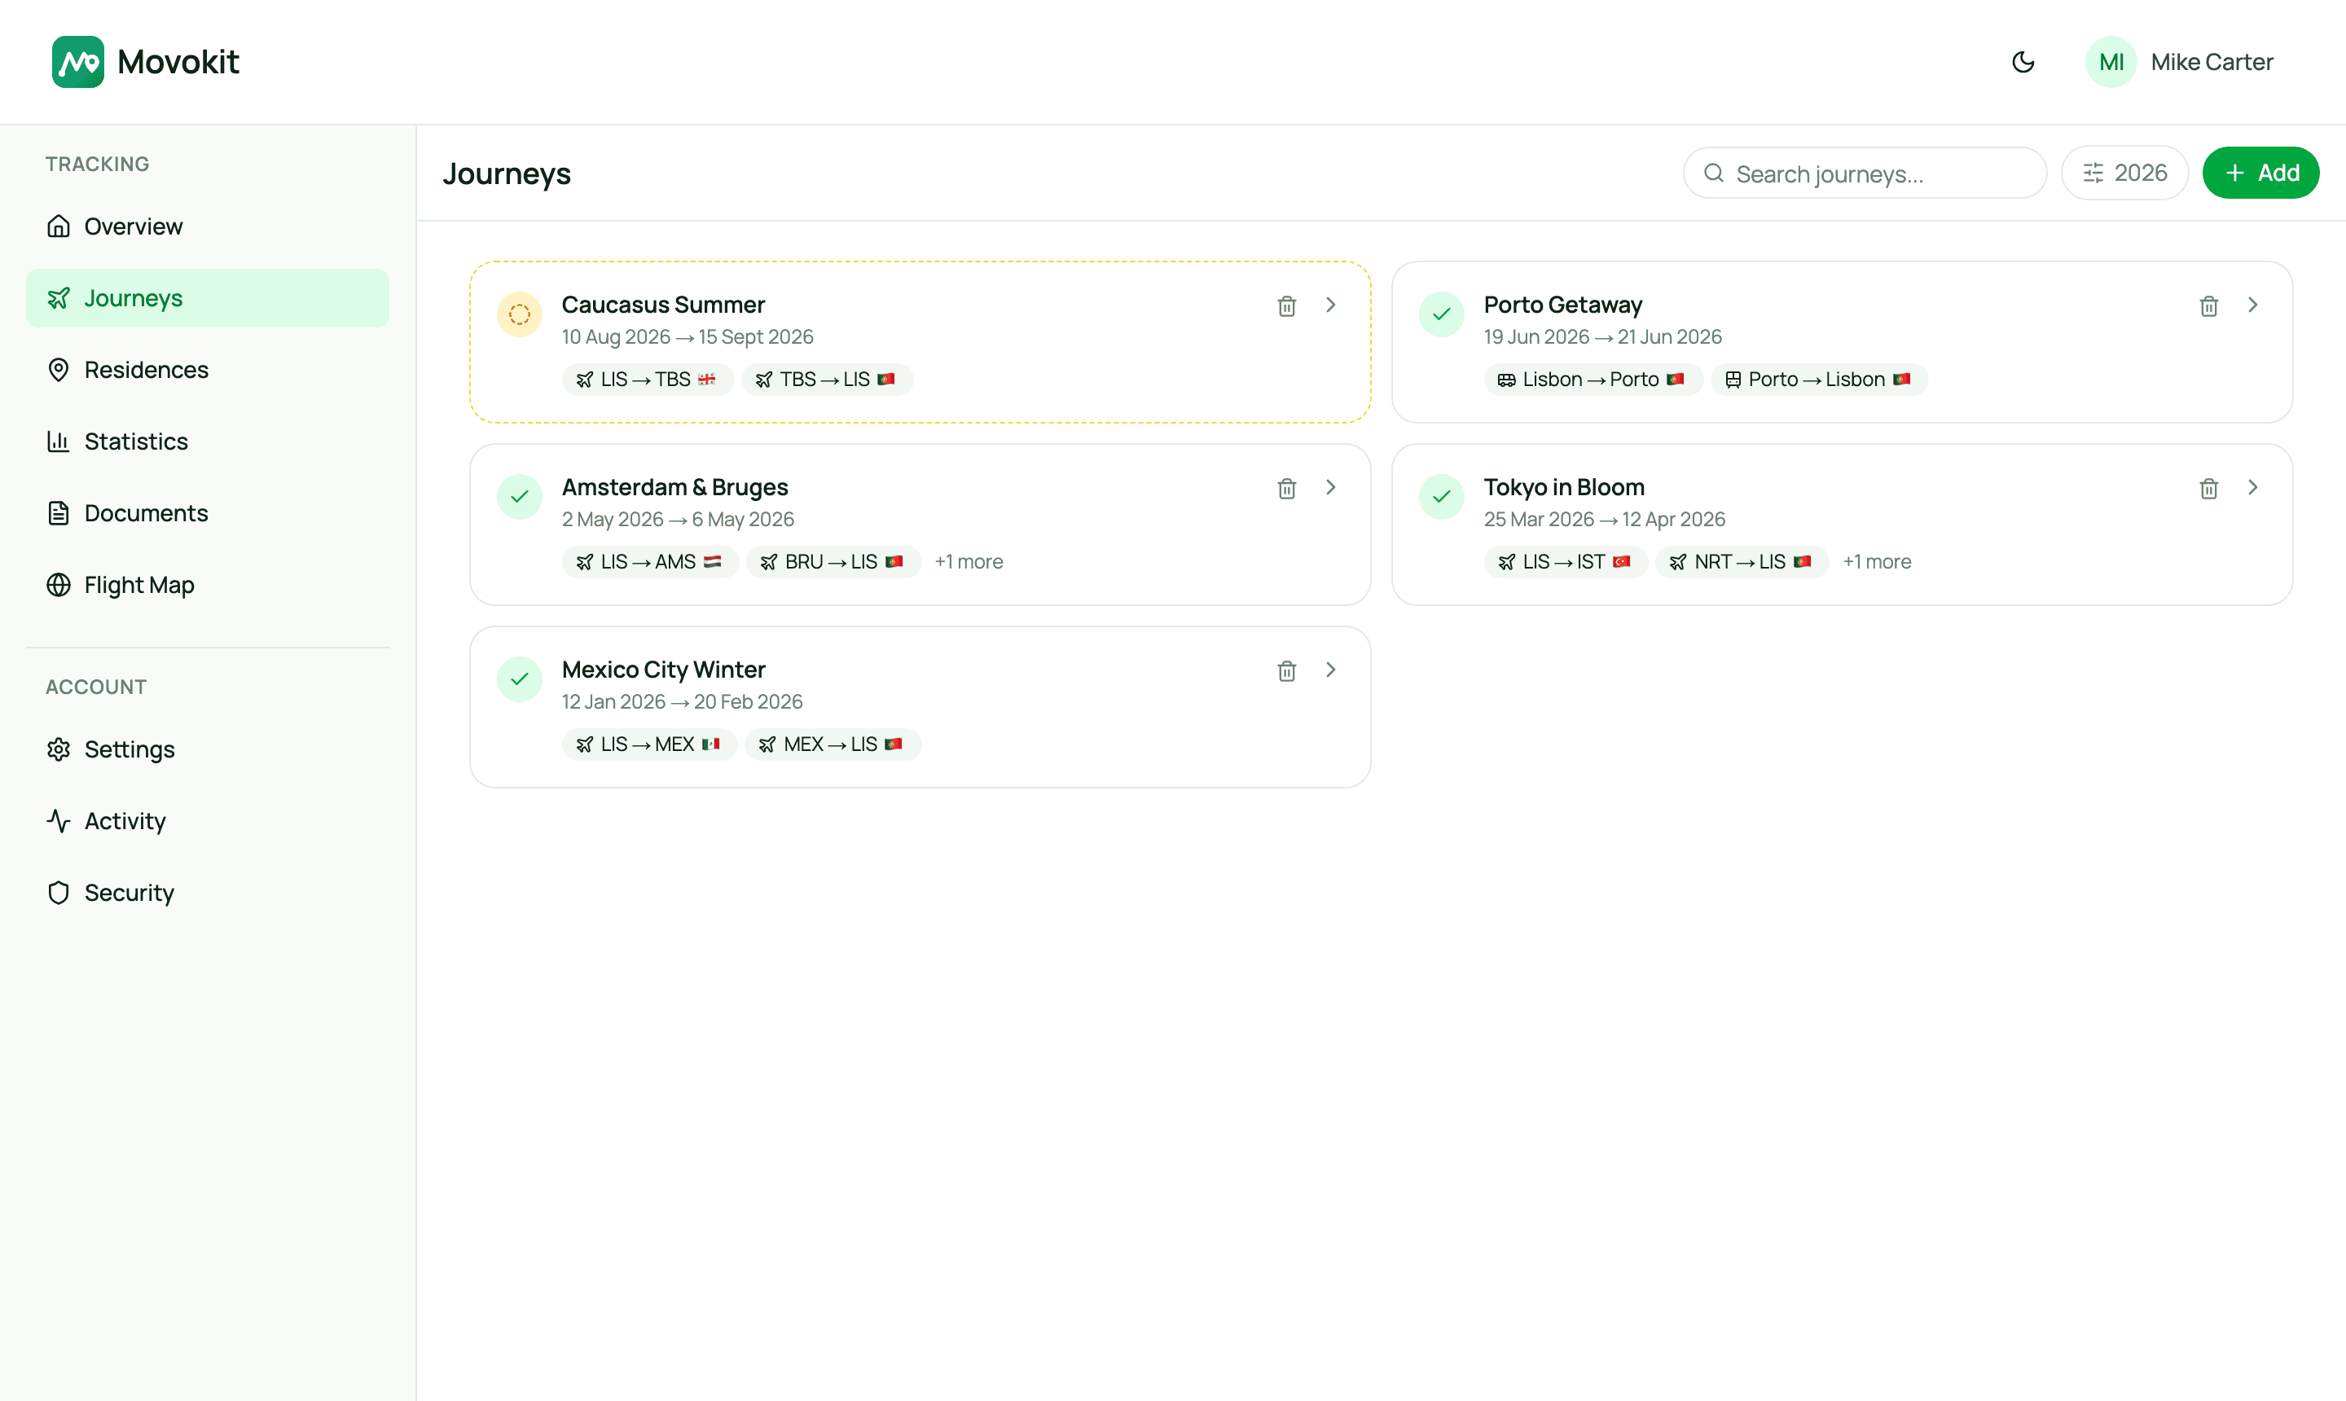Click the Documents file icon
The height and width of the screenshot is (1401, 2346).
[59, 514]
